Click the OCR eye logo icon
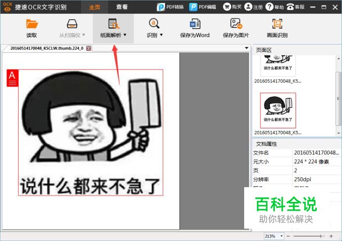The height and width of the screenshot is (241, 342). (7, 7)
